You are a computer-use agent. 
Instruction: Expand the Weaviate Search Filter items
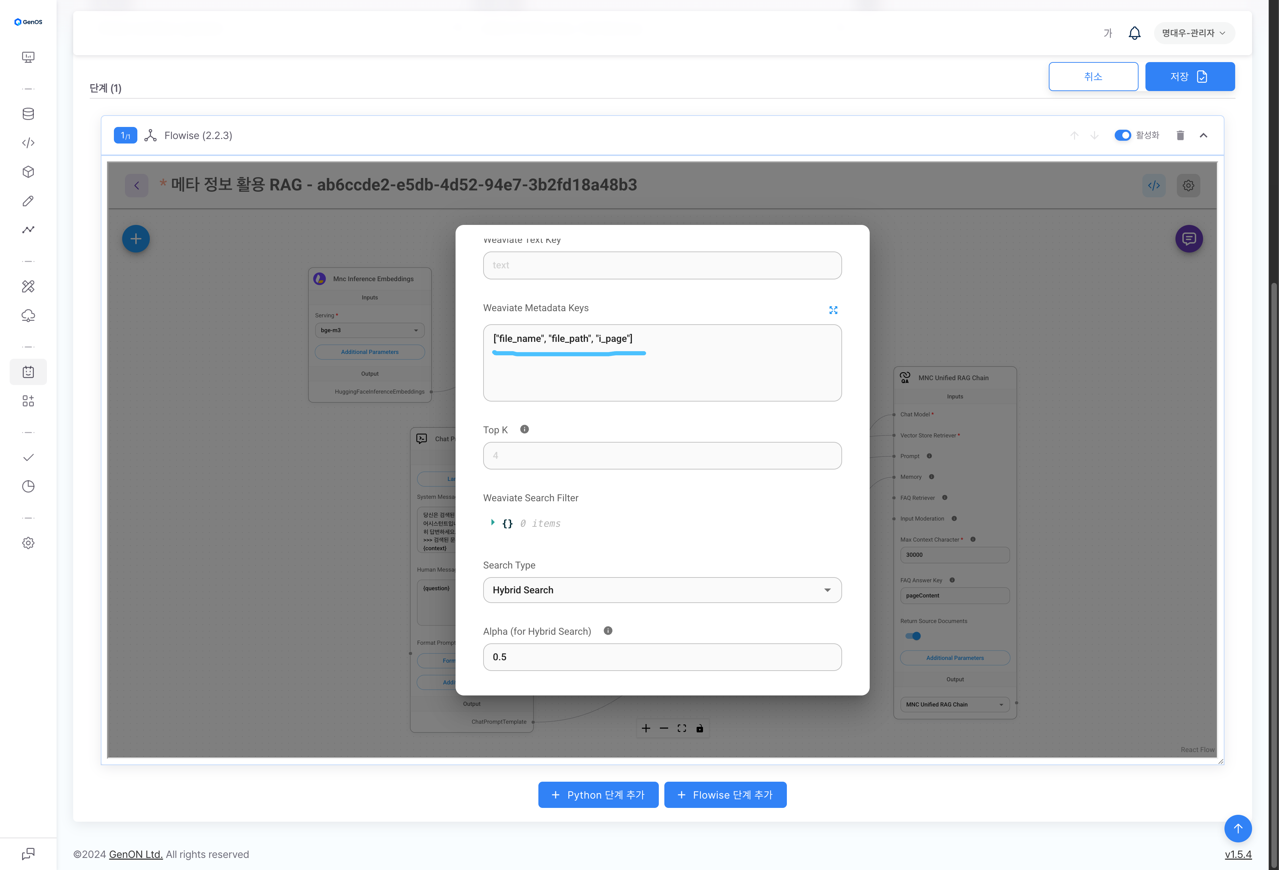pyautogui.click(x=492, y=522)
